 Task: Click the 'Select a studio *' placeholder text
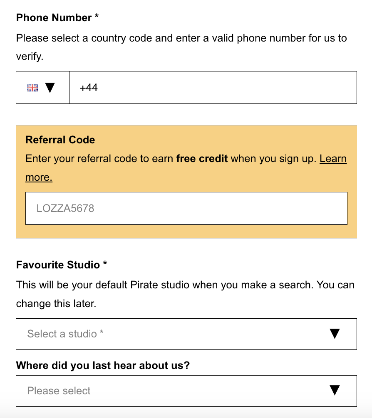tap(65, 334)
